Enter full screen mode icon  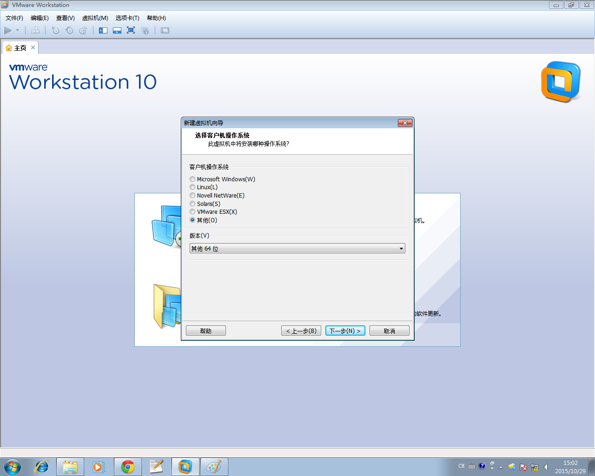coord(131,30)
